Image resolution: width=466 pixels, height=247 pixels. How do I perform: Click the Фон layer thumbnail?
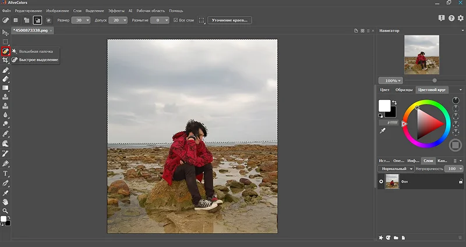(392, 181)
